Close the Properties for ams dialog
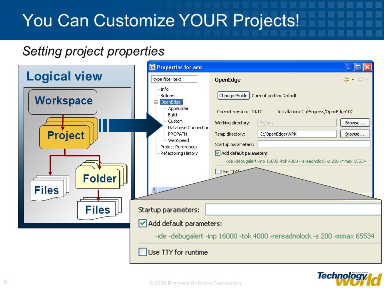Image resolution: width=384 pixels, height=288 pixels. coord(367,67)
